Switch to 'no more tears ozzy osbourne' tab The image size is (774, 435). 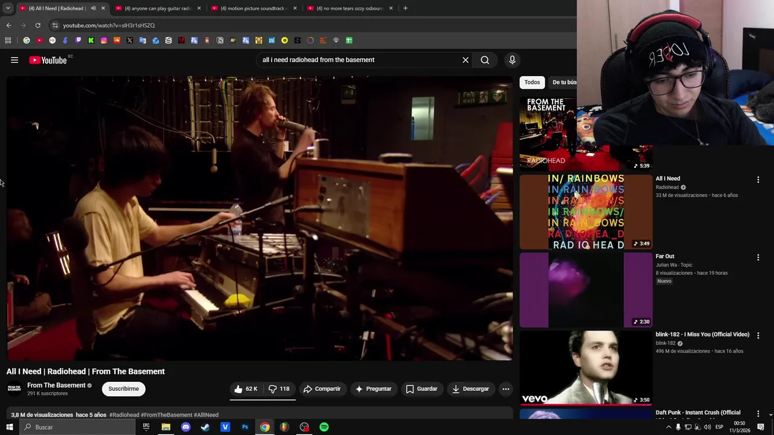[350, 8]
